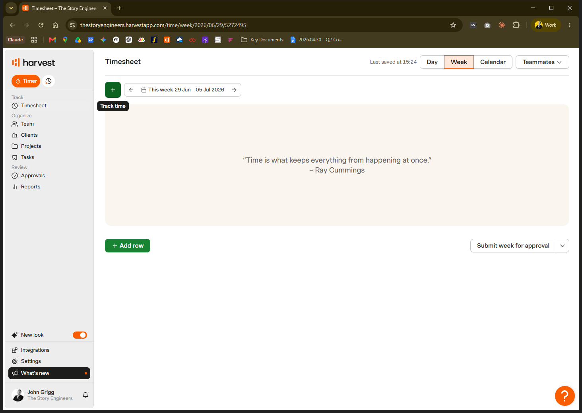Open a new browser tab
Image resolution: width=582 pixels, height=413 pixels.
[x=119, y=8]
